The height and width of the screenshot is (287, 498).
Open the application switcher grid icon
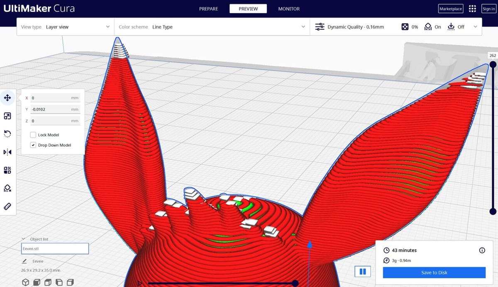(472, 9)
